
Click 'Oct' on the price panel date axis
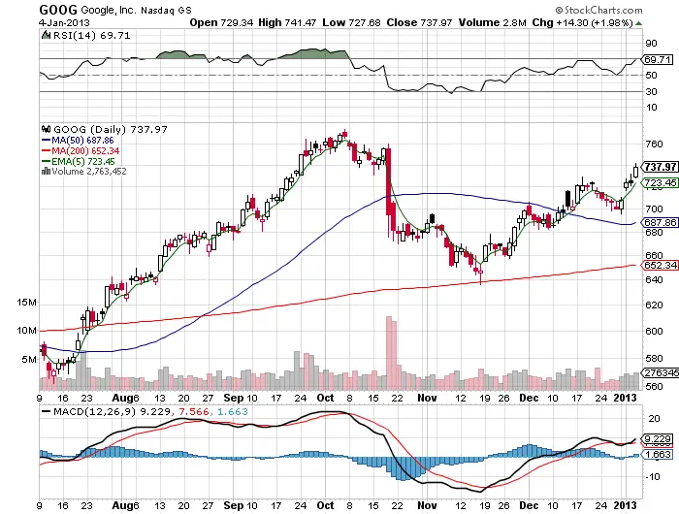[x=325, y=398]
